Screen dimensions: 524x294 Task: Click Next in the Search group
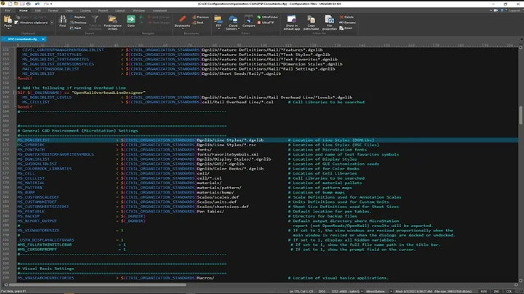pyautogui.click(x=76, y=28)
